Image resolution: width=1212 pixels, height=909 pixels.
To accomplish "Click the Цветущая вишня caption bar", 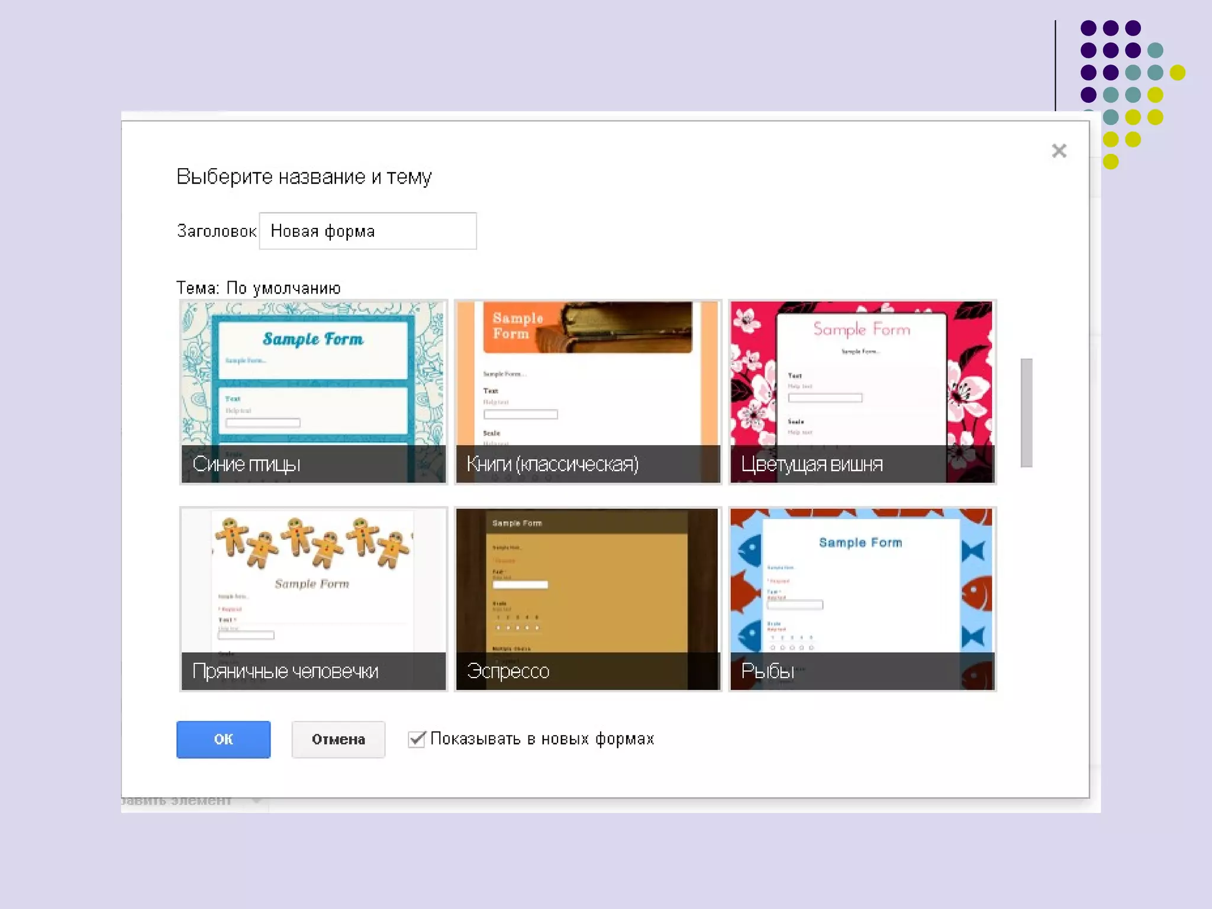I will (x=862, y=464).
